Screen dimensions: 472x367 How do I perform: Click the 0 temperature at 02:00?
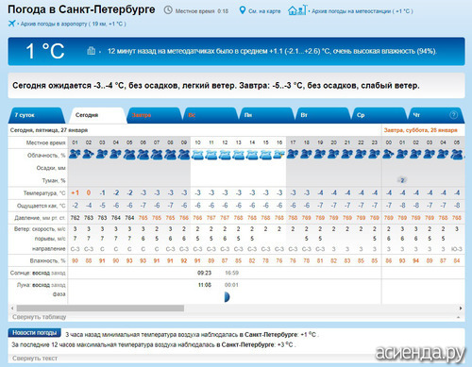tap(89, 192)
